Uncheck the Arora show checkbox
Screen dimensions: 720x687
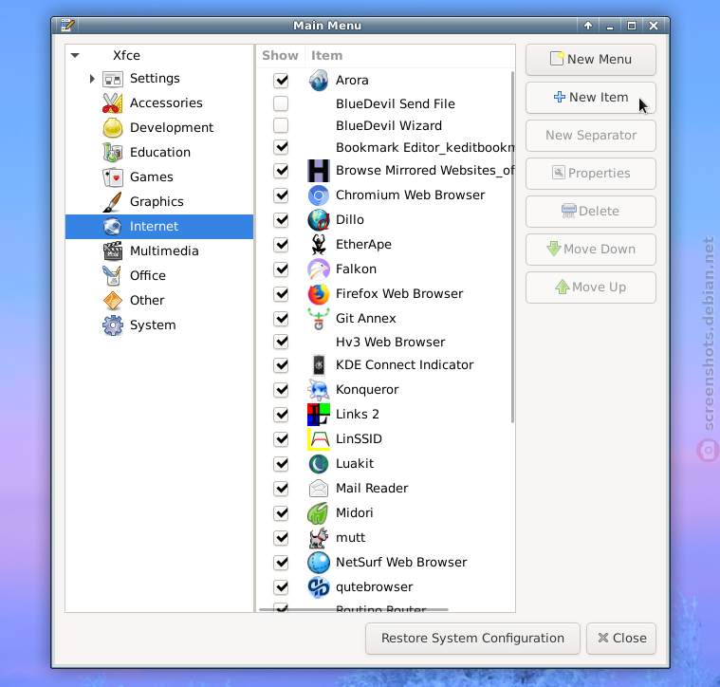click(x=281, y=81)
